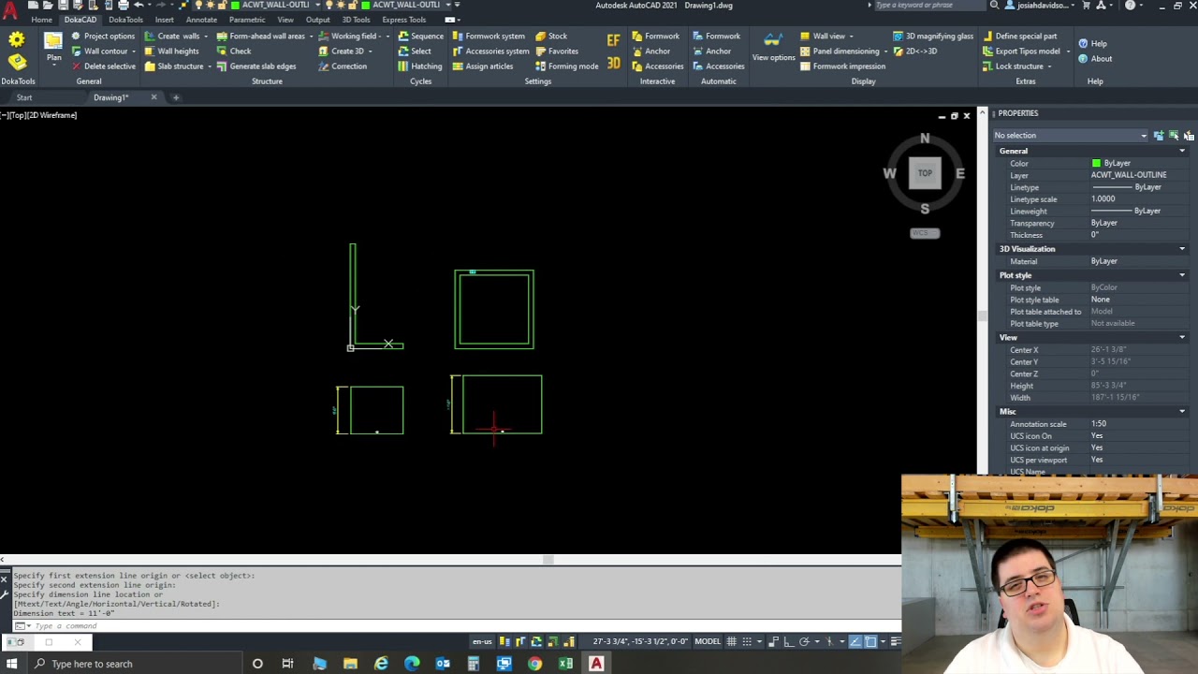Click the Delete selective tool
The width and height of the screenshot is (1198, 674).
[x=103, y=66]
